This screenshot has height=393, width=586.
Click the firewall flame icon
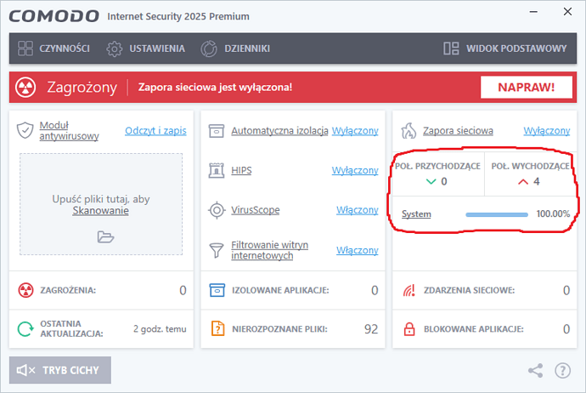click(409, 131)
